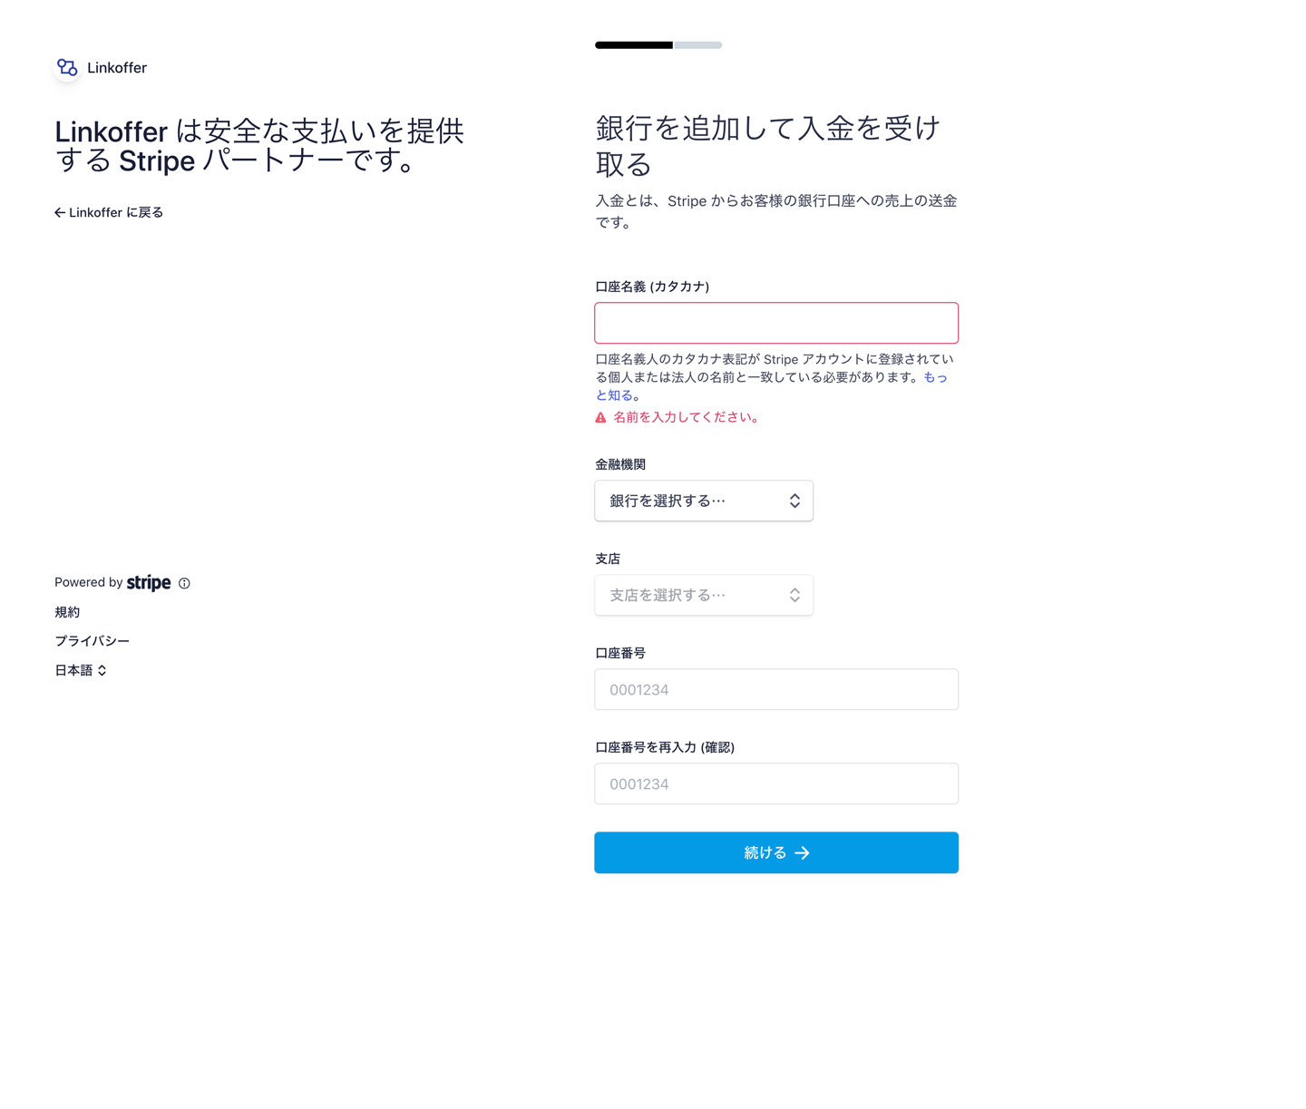
Task: Open the プライバシー privacy link
Action: point(92,641)
